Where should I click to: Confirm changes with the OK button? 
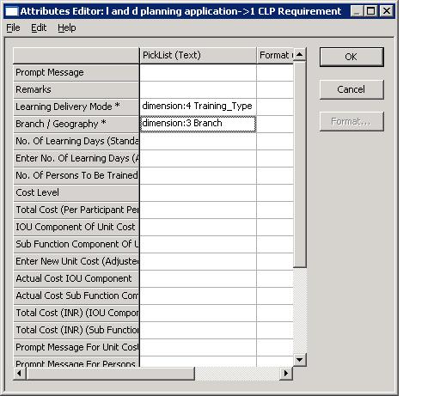pyautogui.click(x=351, y=57)
